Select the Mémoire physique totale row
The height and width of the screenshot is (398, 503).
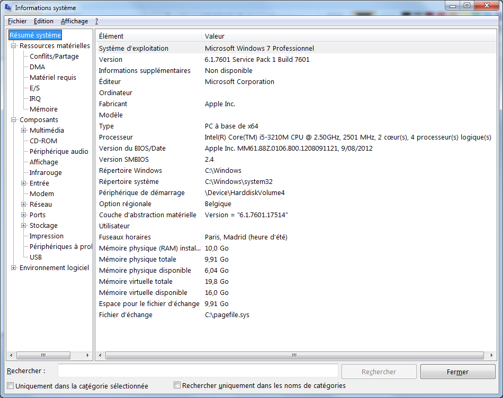(296, 260)
